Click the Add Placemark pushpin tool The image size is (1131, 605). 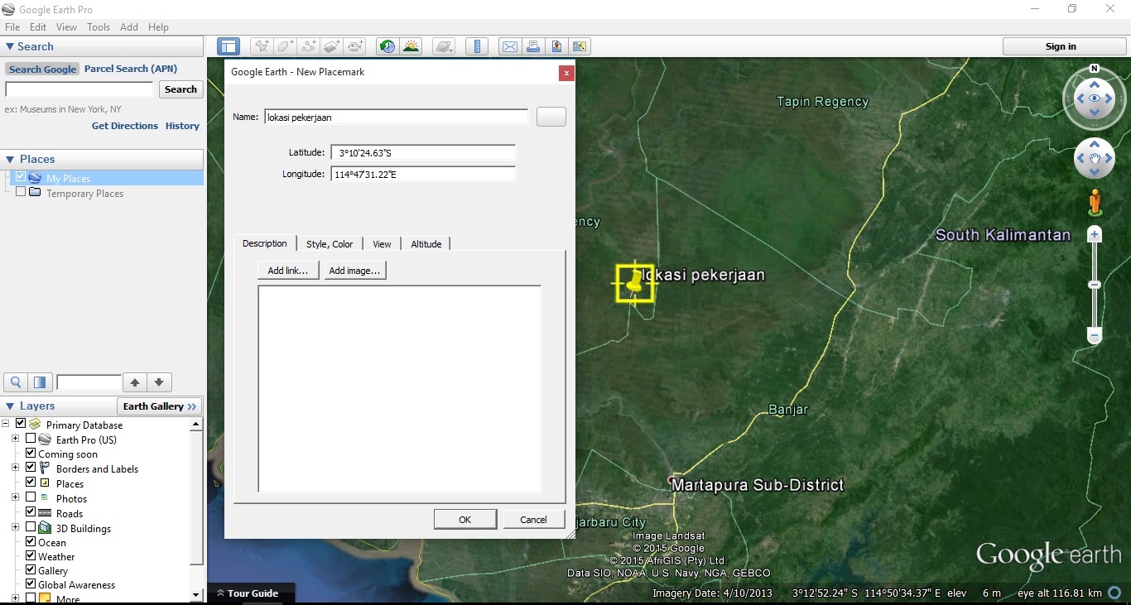tap(262, 46)
